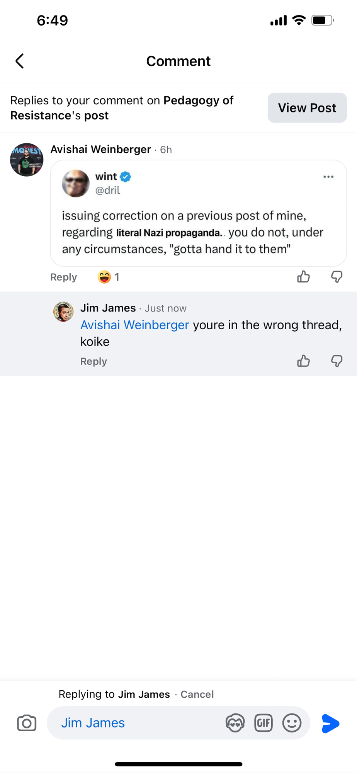Open the three-dot menu on the wint tweet
This screenshot has height=773, width=357.
click(x=328, y=177)
